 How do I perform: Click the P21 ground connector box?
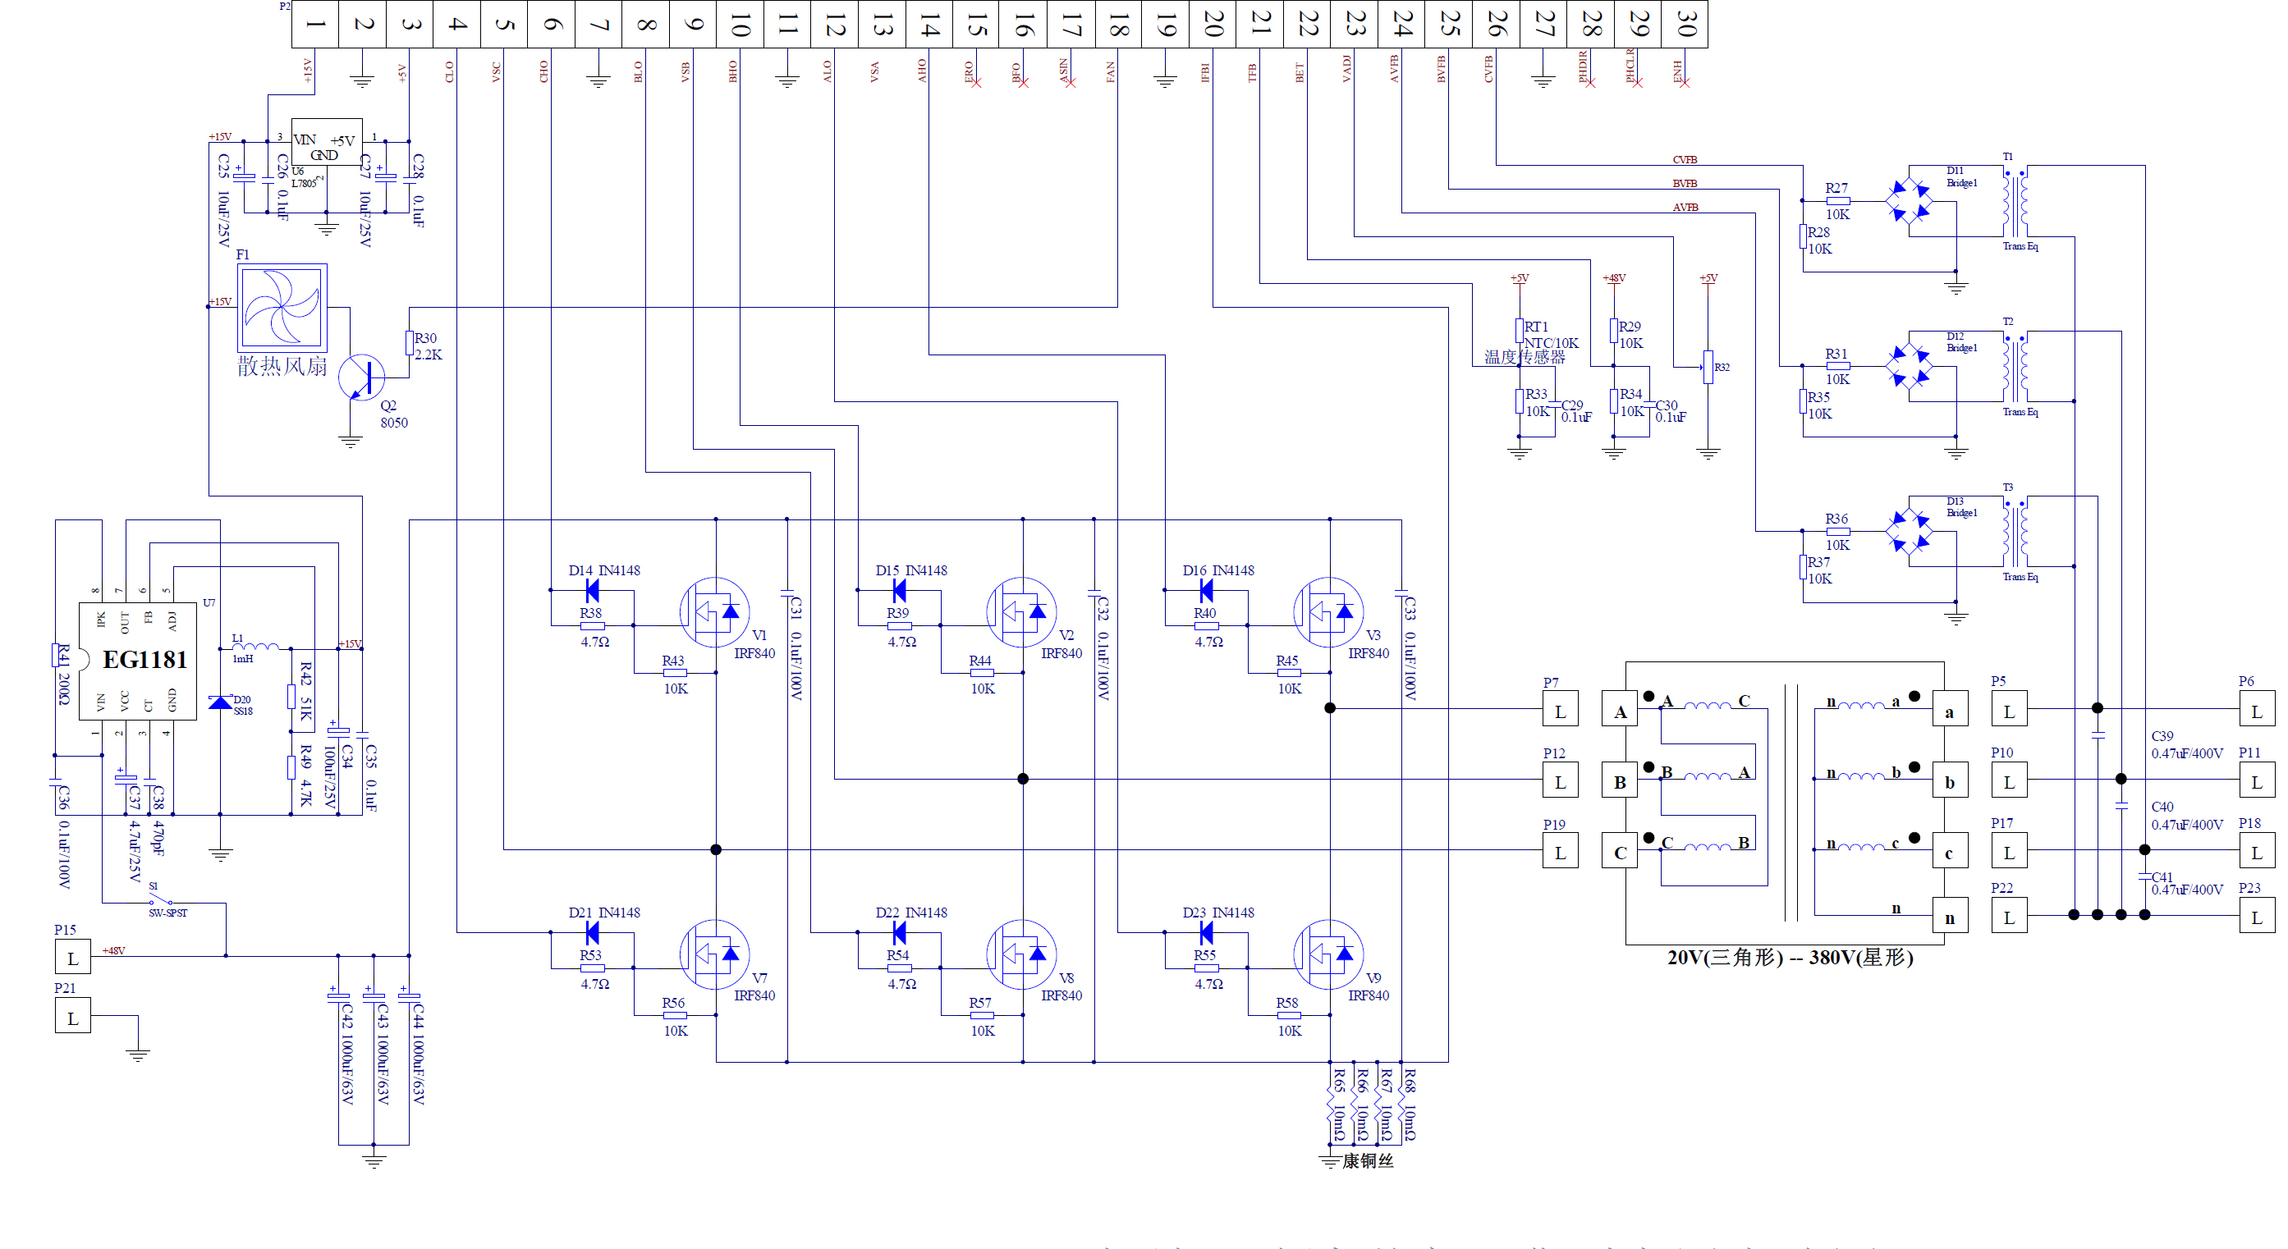(x=73, y=1017)
